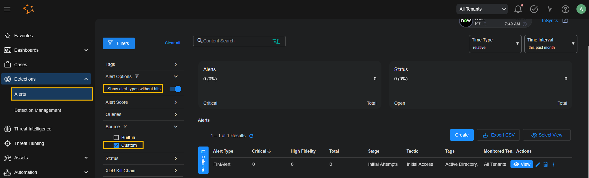This screenshot has height=178, width=589.
Task: Open the notifications bell icon
Action: 518,9
